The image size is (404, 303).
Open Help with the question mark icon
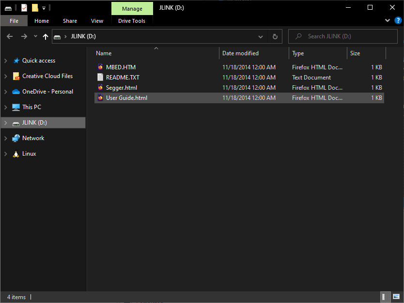[398, 20]
